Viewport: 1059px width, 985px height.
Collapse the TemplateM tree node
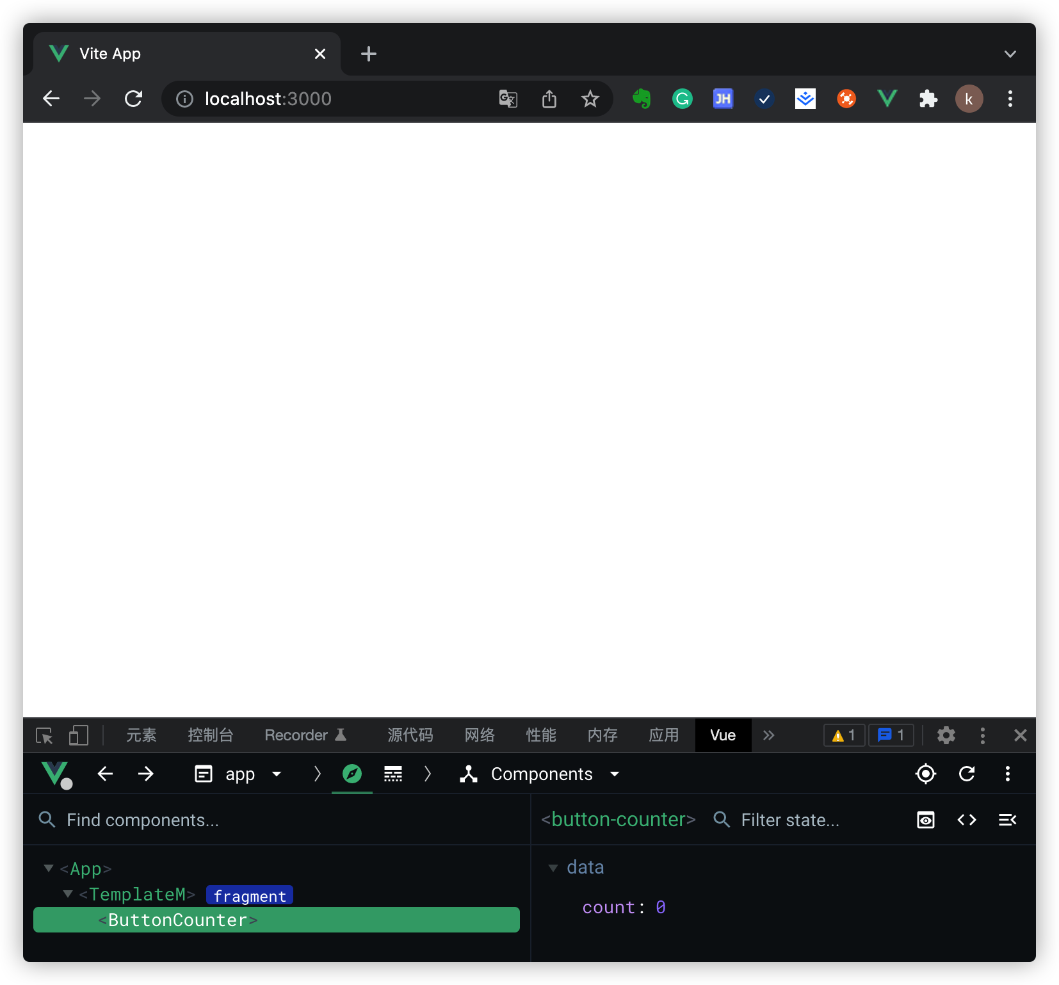(x=68, y=894)
